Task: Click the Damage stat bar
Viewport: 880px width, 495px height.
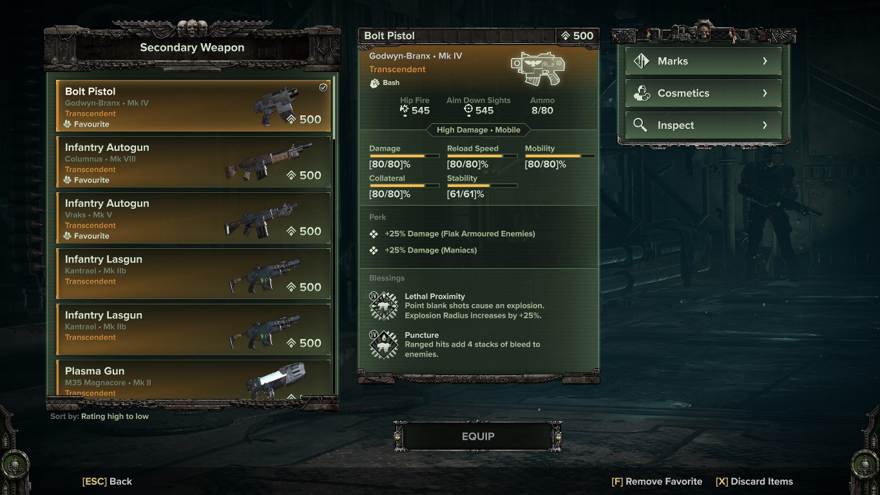Action: pyautogui.click(x=404, y=156)
